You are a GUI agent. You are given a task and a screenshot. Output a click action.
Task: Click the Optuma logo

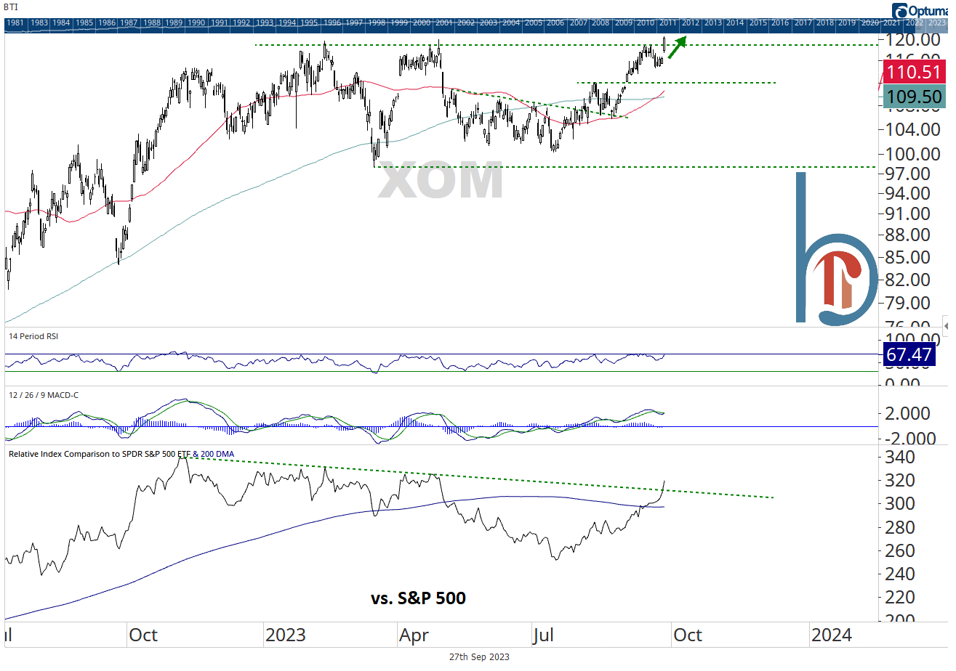pyautogui.click(x=920, y=10)
